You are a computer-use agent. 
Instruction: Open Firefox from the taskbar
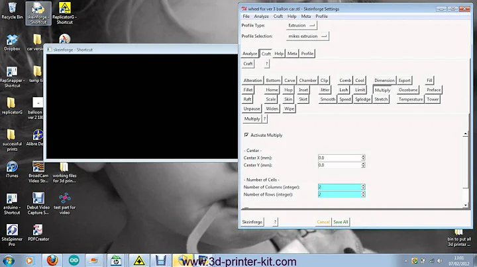tap(52, 260)
